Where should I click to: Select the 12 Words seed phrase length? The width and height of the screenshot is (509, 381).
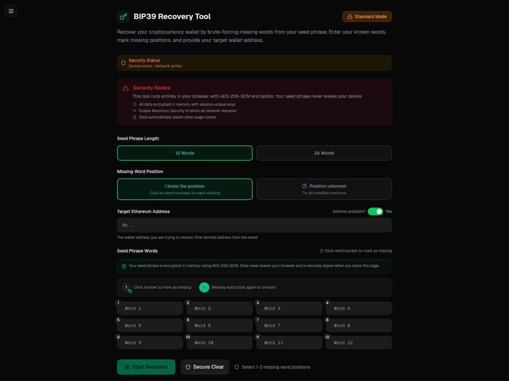click(185, 153)
